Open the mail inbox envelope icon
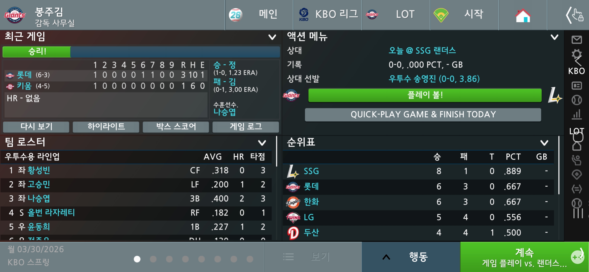This screenshot has width=589, height=272. pos(577,40)
